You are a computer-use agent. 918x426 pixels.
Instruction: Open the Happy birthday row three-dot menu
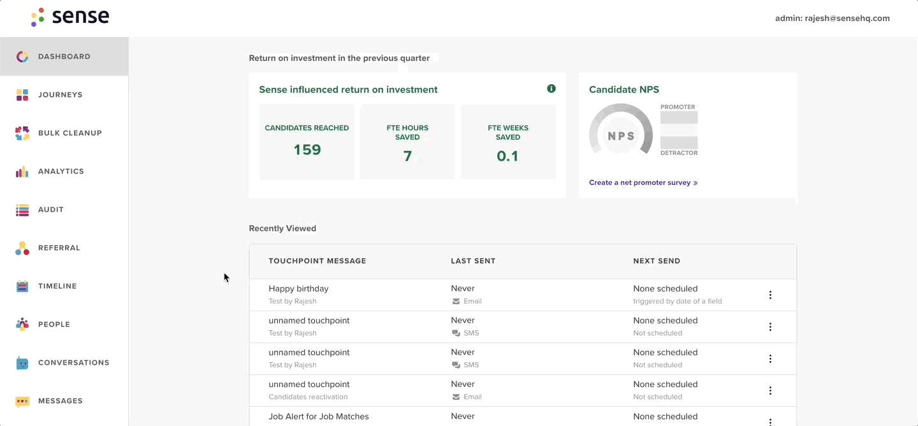(x=770, y=295)
